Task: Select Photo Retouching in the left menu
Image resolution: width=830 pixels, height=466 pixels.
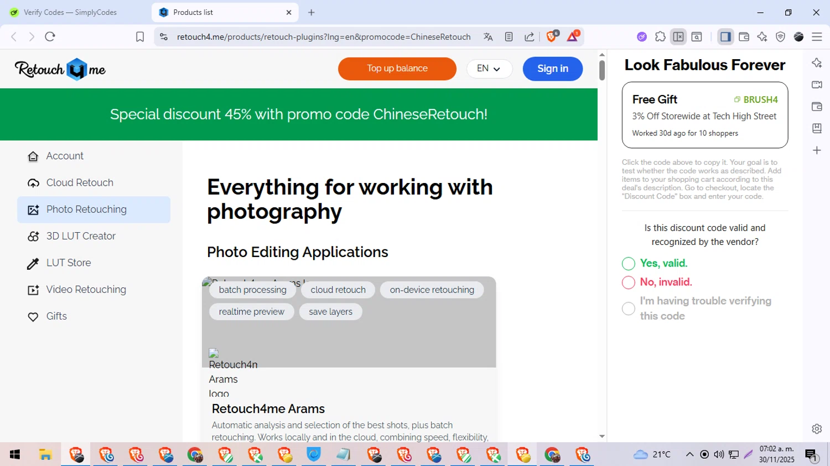Action: pyautogui.click(x=94, y=210)
